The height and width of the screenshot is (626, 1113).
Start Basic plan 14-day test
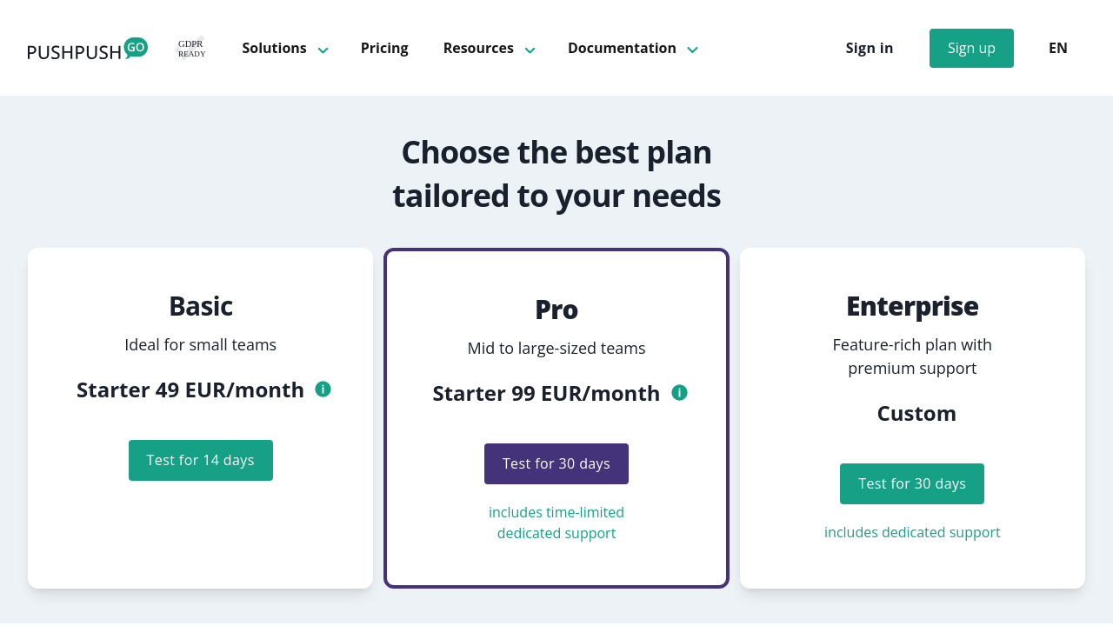201,460
